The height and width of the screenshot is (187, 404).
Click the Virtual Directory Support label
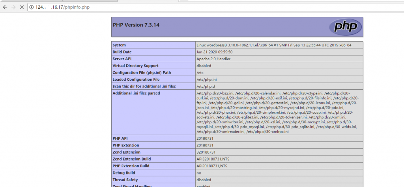[x=136, y=66]
